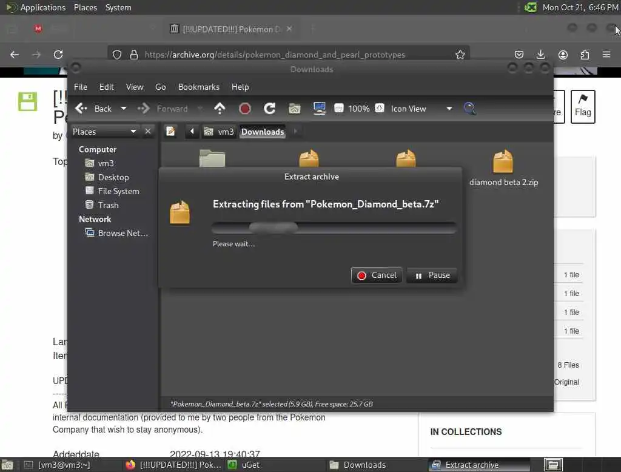
Task: Open the View menu
Action: (x=135, y=87)
